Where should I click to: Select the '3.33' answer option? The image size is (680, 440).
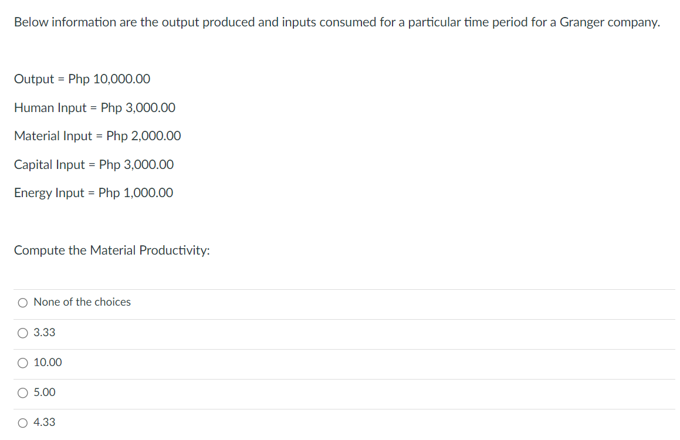[x=22, y=333]
